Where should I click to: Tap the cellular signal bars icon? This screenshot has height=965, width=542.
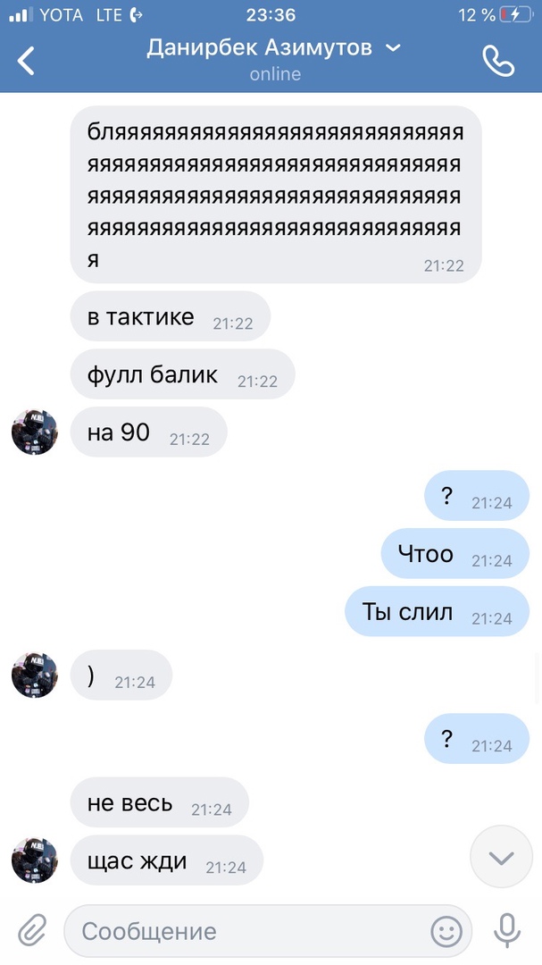(x=21, y=15)
